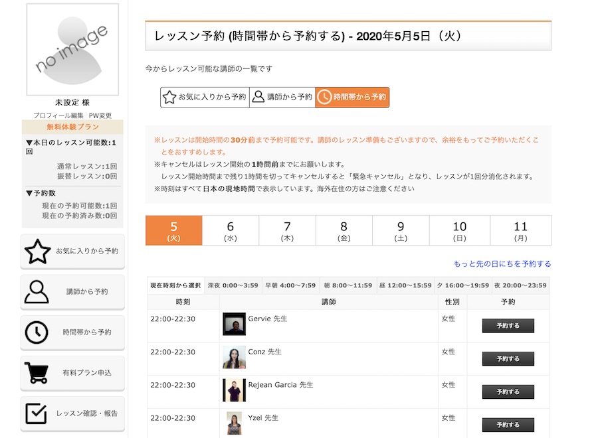This screenshot has width=598, height=438.
Task: Open もっと先の日にちを予約する link
Action: [x=502, y=263]
